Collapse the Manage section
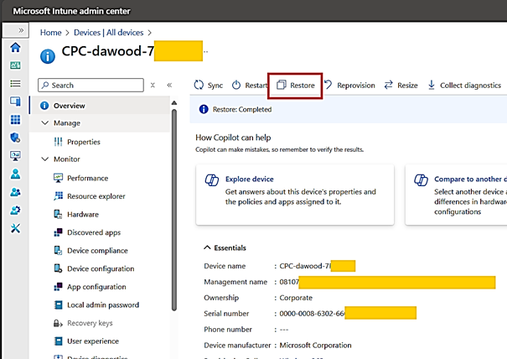The height and width of the screenshot is (359, 507). 45,123
